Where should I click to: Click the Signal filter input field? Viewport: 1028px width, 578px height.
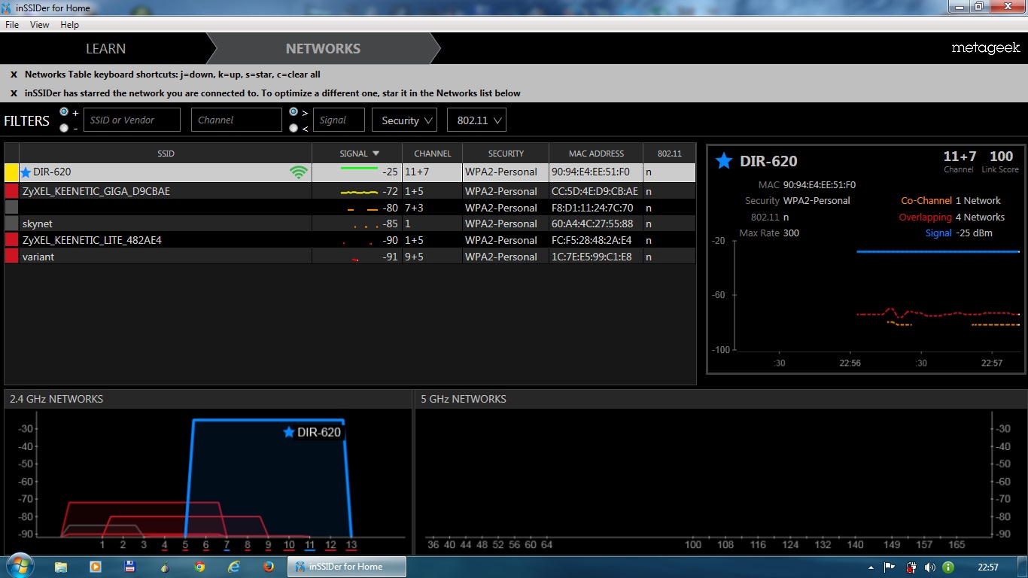coord(339,120)
